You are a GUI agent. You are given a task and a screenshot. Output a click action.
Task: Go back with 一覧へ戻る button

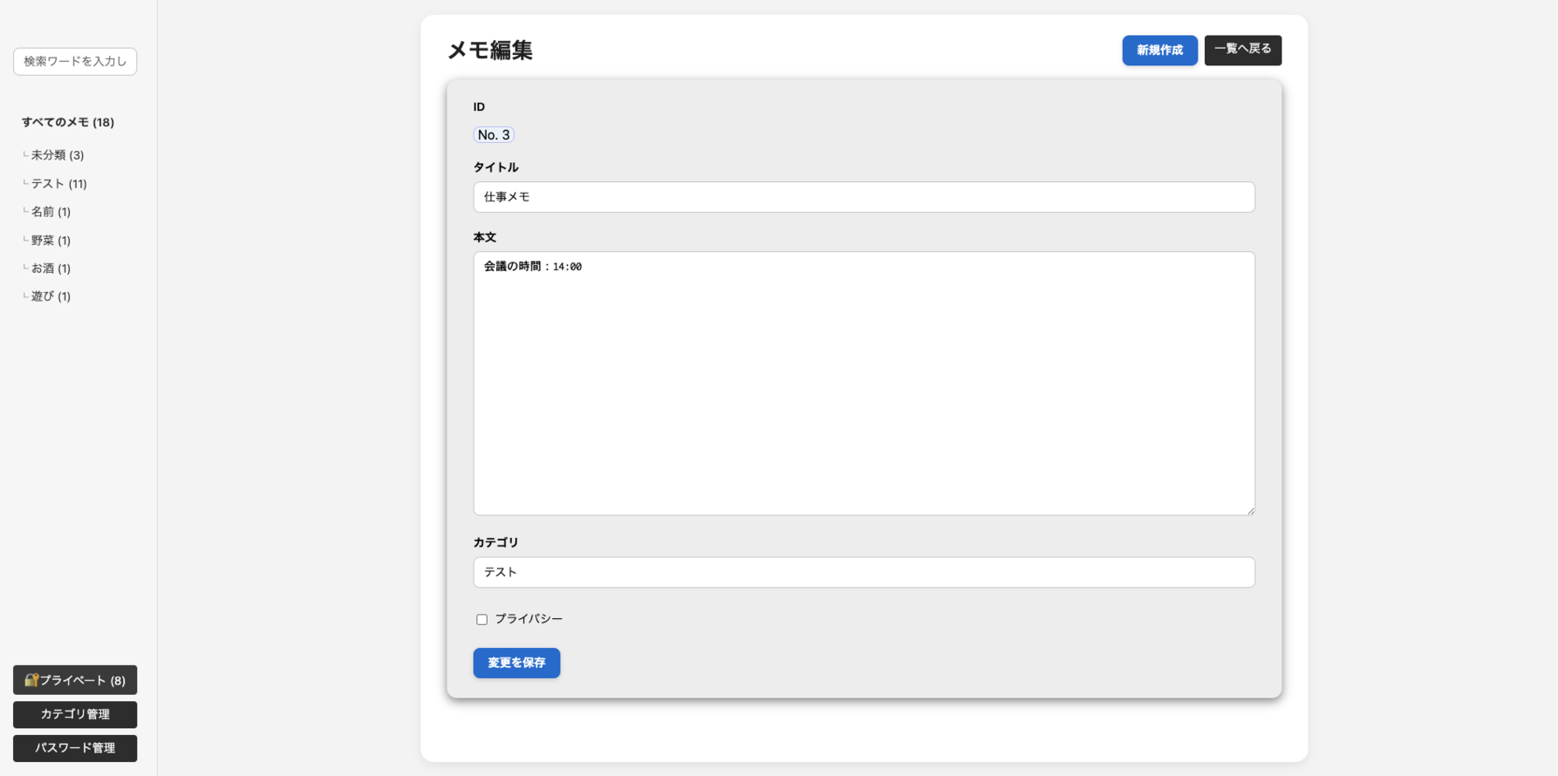pos(1242,50)
